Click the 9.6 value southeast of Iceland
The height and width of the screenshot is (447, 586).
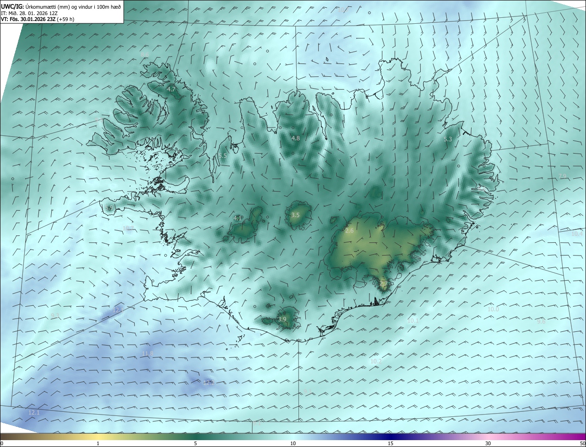(541, 321)
